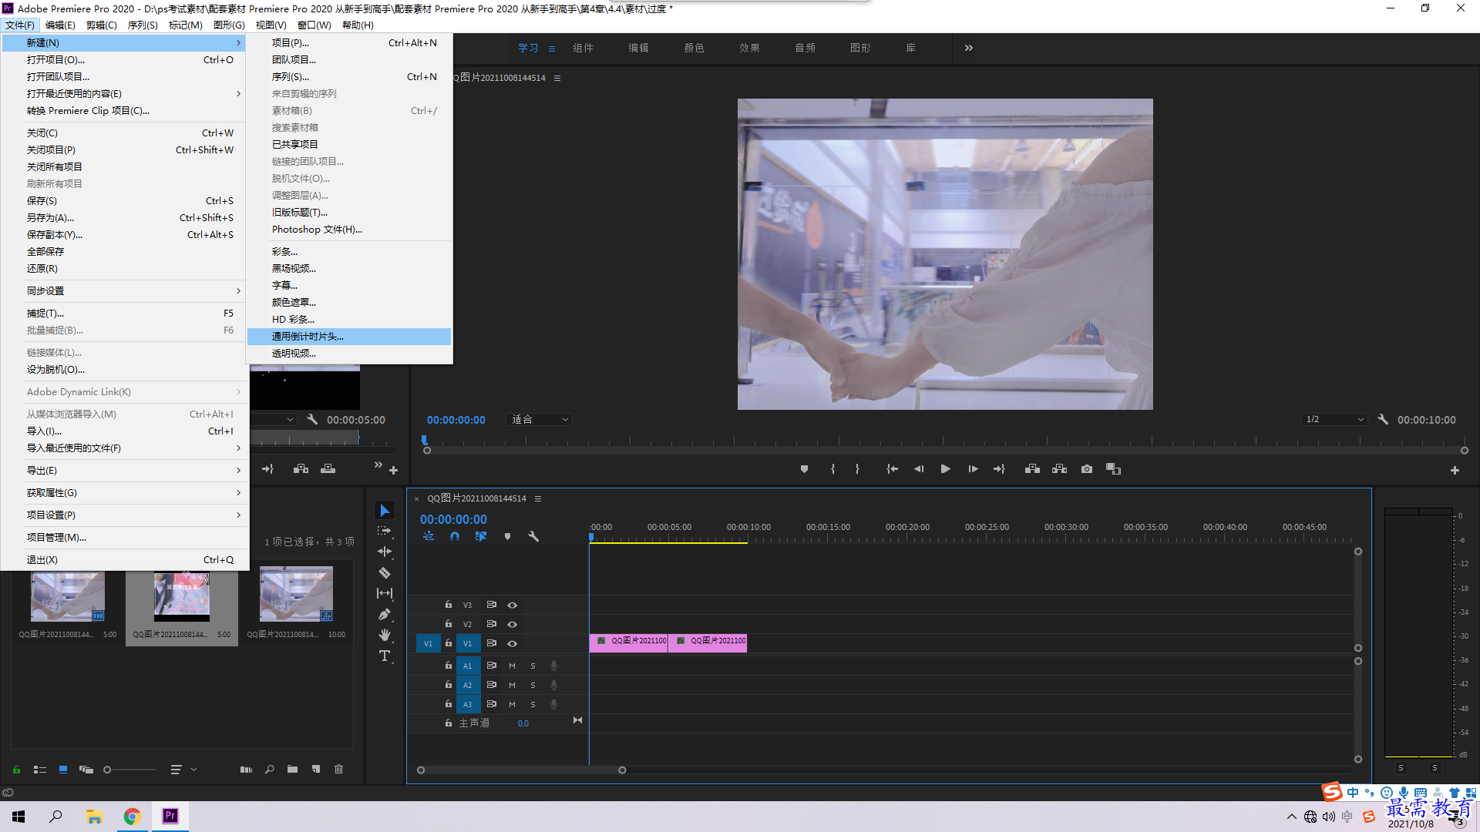Open Program monitor button editor plus
This screenshot has height=832, width=1480.
[x=1455, y=470]
